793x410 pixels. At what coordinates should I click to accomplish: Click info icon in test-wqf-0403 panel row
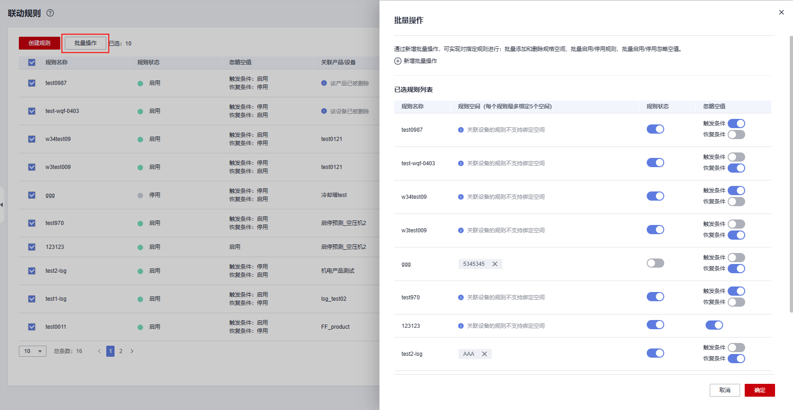pyautogui.click(x=461, y=163)
